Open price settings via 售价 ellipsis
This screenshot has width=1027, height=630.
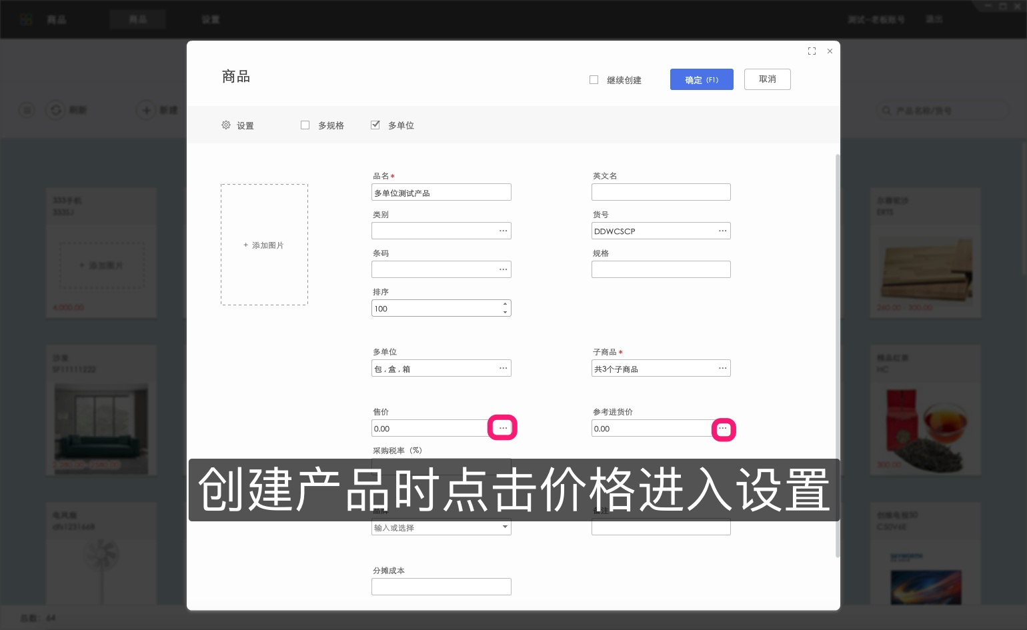pos(503,428)
